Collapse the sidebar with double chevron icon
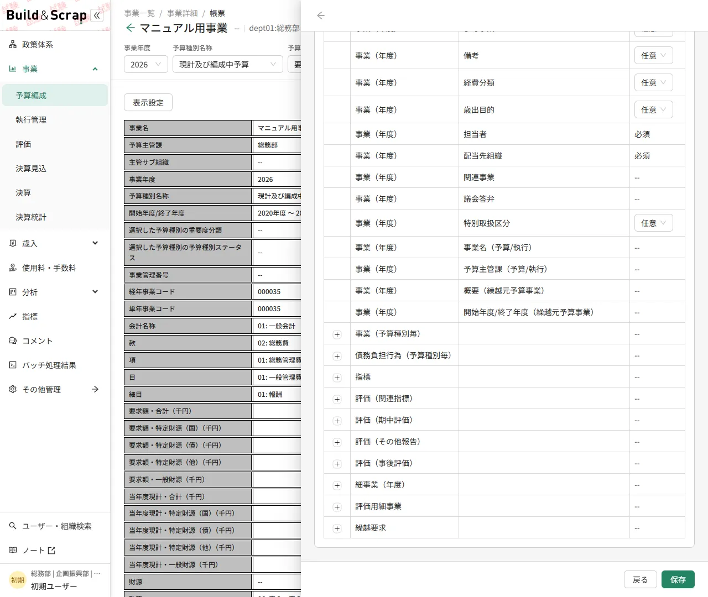Viewport: 708px width, 597px height. [97, 15]
